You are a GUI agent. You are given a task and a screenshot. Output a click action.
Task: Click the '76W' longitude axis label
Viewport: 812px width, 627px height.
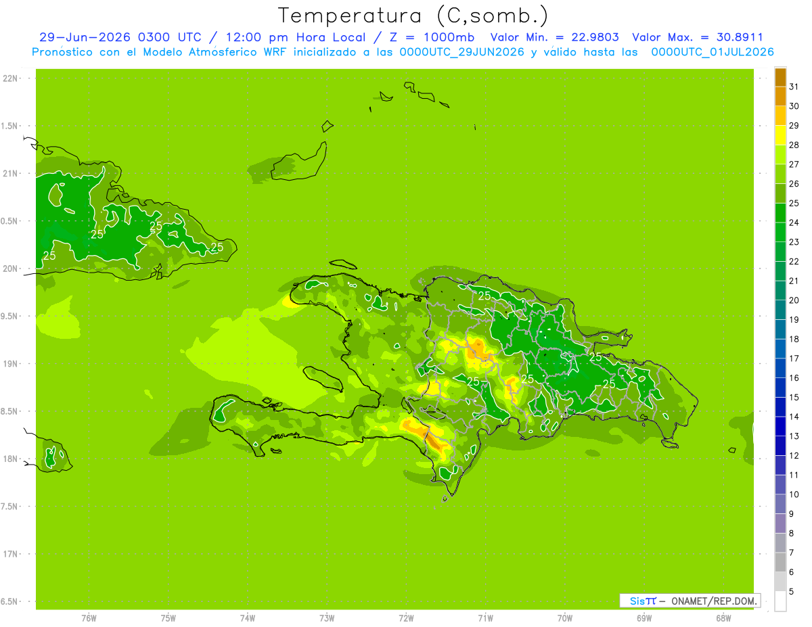[x=89, y=618]
